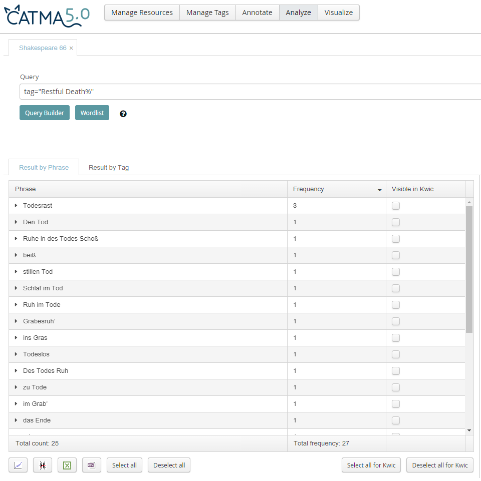The width and height of the screenshot is (481, 481).
Task: Sort by the Frequency column arrow
Action: pos(379,190)
